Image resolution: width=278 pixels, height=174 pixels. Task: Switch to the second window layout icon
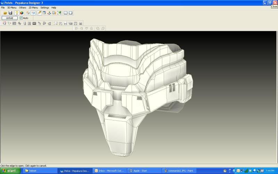[71, 13]
